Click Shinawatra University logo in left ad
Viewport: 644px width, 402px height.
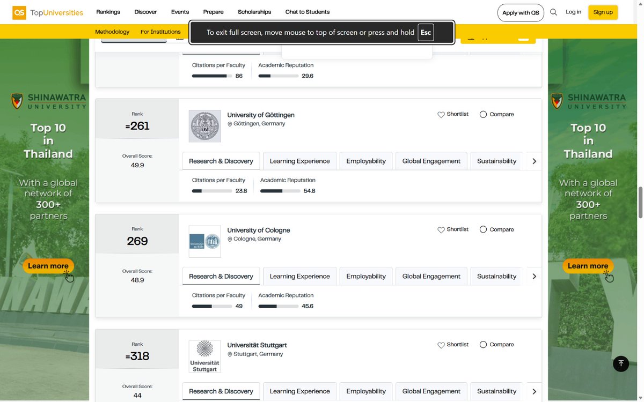(48, 101)
